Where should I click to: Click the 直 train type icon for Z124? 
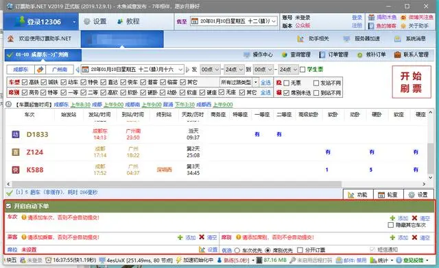[15, 152]
